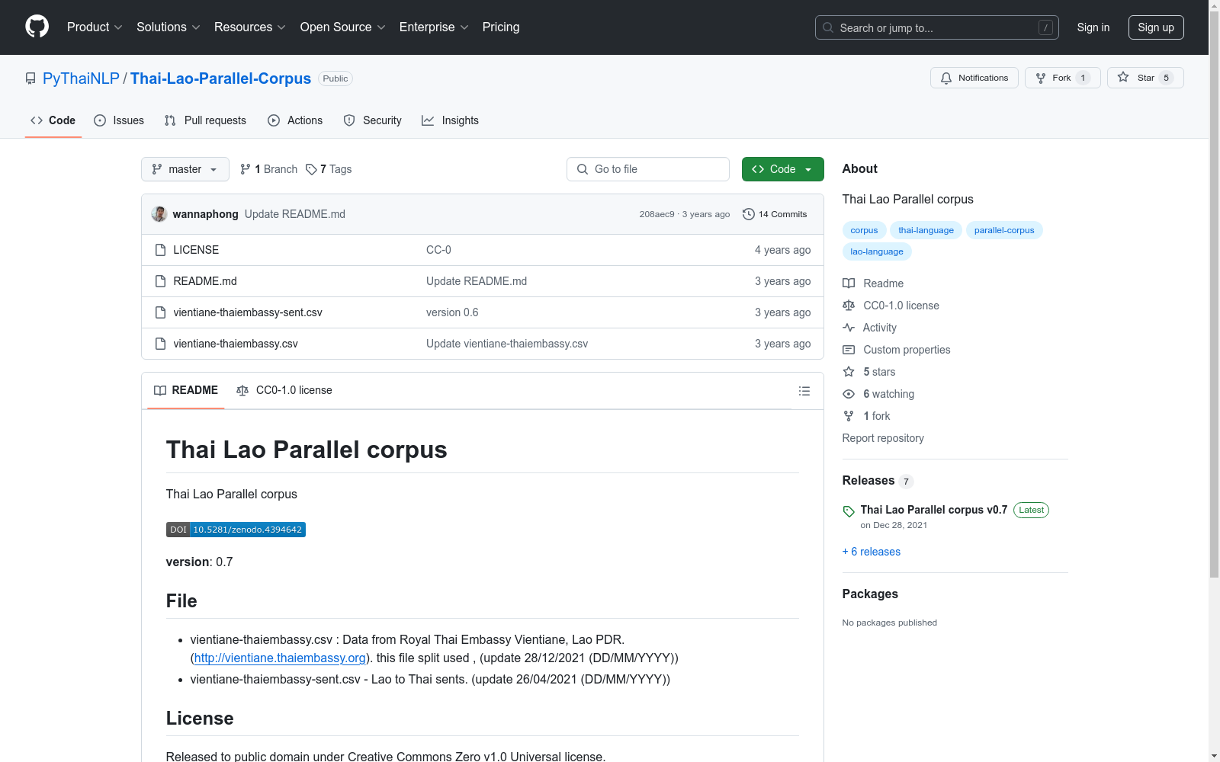Click the Notifications bell button
Image resolution: width=1220 pixels, height=762 pixels.
click(x=974, y=78)
